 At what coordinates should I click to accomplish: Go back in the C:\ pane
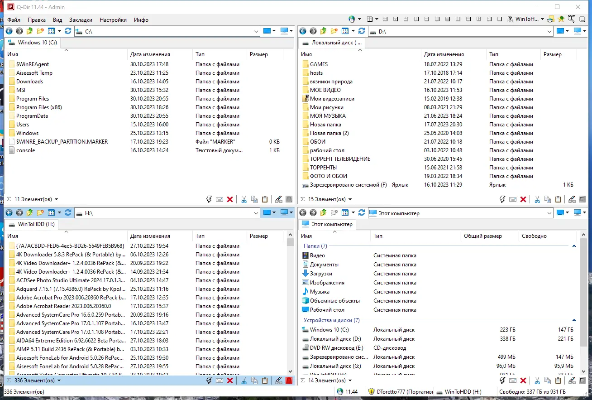9,31
